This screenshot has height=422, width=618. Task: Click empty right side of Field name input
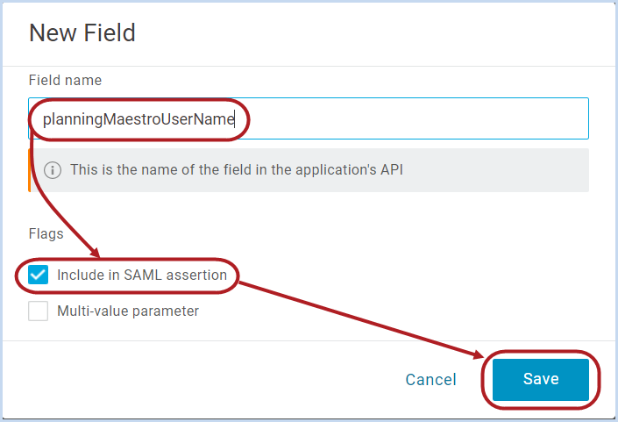click(412, 118)
